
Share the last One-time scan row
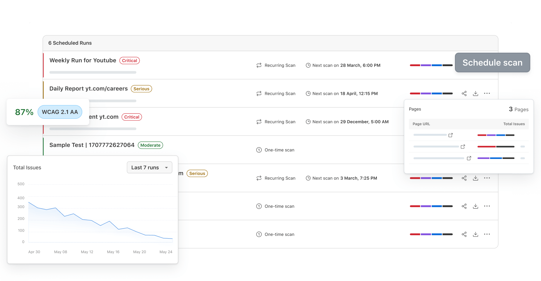tap(464, 234)
